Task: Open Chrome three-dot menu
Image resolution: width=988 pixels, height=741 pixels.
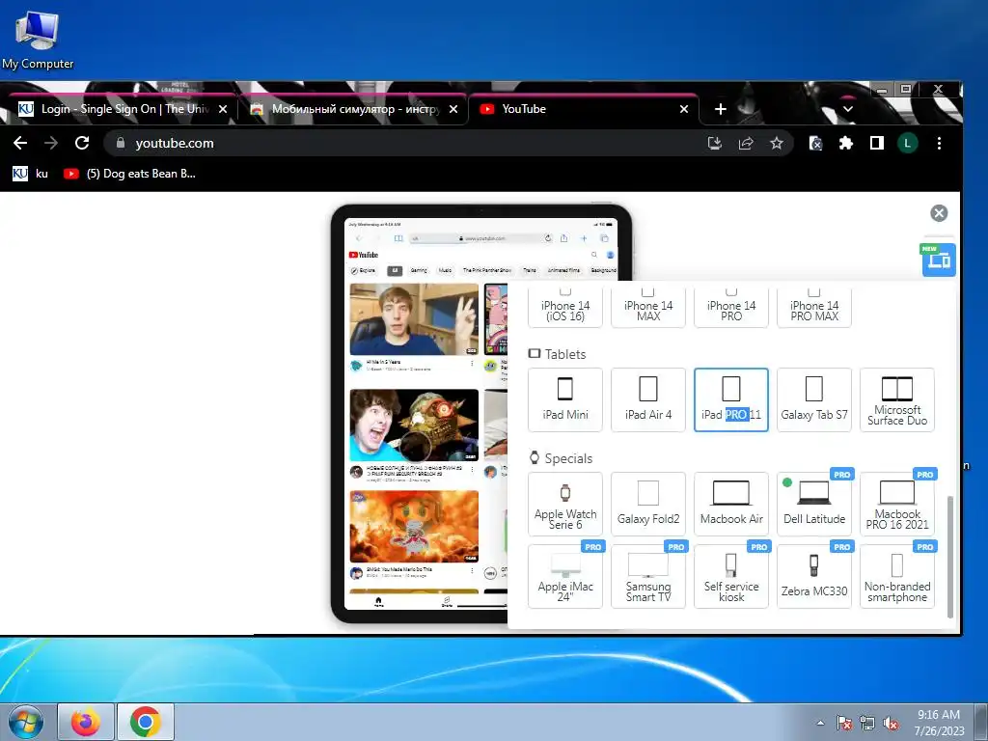Action: coord(939,143)
